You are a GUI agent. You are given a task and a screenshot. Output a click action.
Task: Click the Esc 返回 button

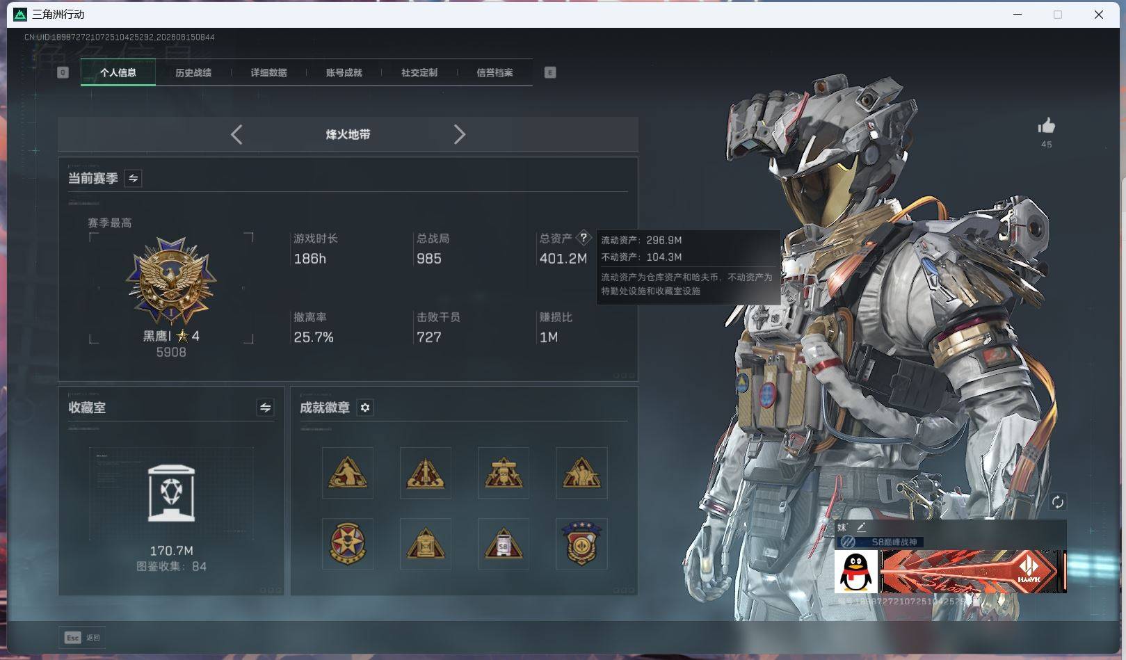[x=83, y=638]
